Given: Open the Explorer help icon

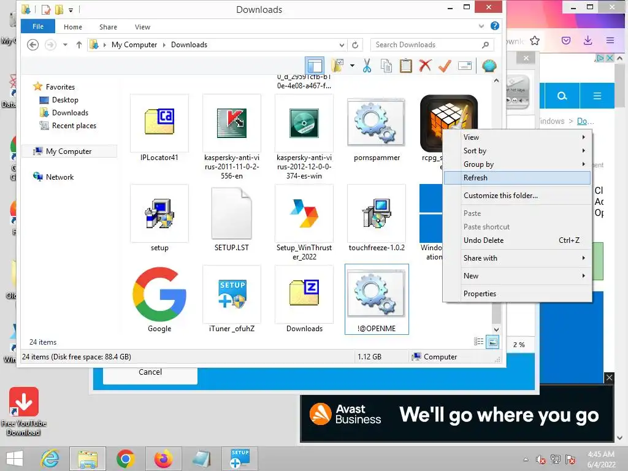Looking at the screenshot, I should point(495,26).
